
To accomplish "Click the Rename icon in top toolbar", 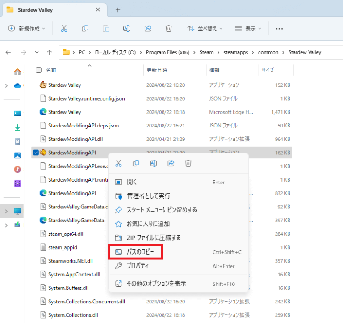I will coord(126,28).
